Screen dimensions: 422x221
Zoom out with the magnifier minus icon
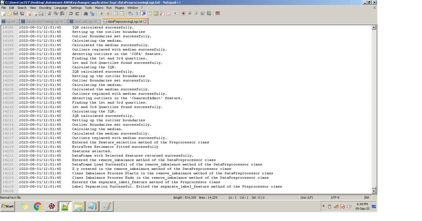coord(107,14)
